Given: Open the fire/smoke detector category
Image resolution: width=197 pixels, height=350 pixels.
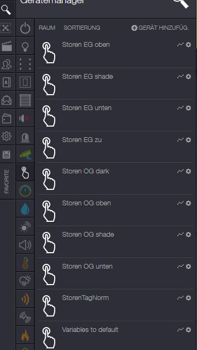Looking at the screenshot, I should coord(25,335).
